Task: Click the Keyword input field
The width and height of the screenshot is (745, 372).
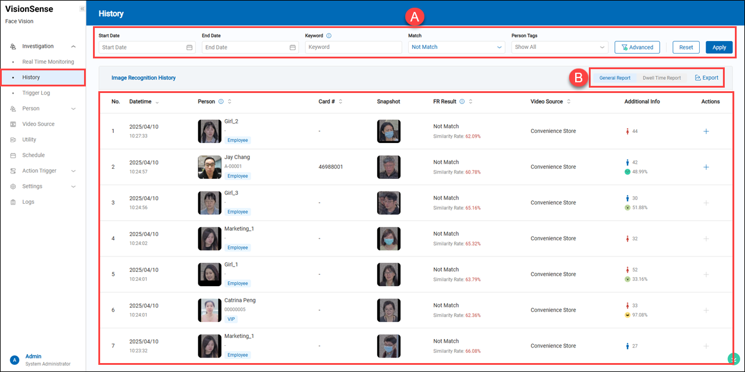Action: coord(353,47)
